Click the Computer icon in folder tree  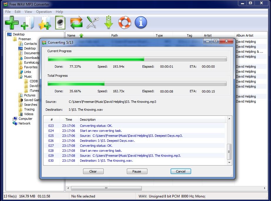pyautogui.click(x=15, y=119)
